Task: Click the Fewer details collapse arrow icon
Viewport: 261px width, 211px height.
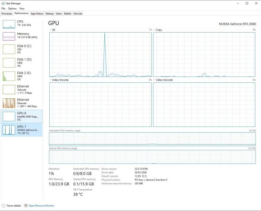Action: pos(3,206)
